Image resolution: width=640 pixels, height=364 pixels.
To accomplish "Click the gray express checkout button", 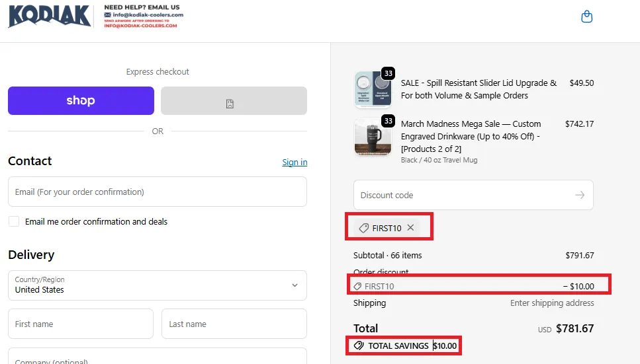I will pos(234,101).
